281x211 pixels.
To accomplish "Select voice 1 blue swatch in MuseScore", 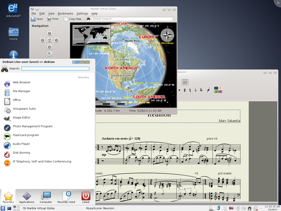I will pyautogui.click(x=216, y=88).
